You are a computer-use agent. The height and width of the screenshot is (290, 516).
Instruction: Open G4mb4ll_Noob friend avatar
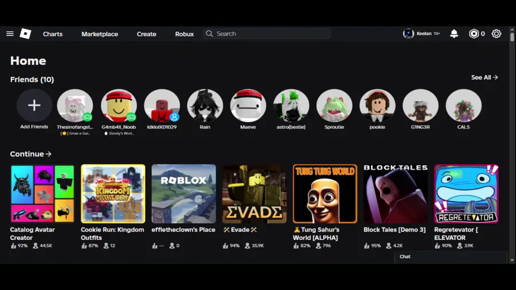pyautogui.click(x=119, y=105)
